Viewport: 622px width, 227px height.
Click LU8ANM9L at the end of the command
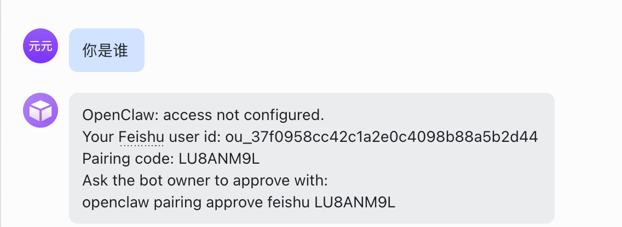click(355, 202)
